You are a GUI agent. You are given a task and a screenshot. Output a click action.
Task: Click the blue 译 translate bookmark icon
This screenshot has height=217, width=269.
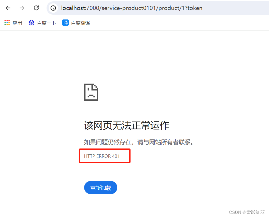point(65,23)
